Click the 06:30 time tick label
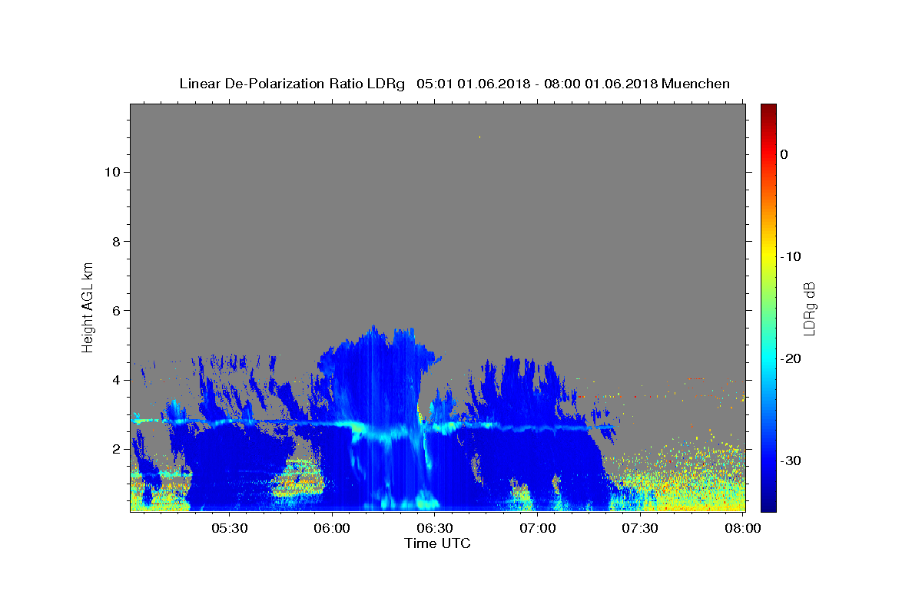Viewport: 922px width, 614px height. (x=435, y=528)
